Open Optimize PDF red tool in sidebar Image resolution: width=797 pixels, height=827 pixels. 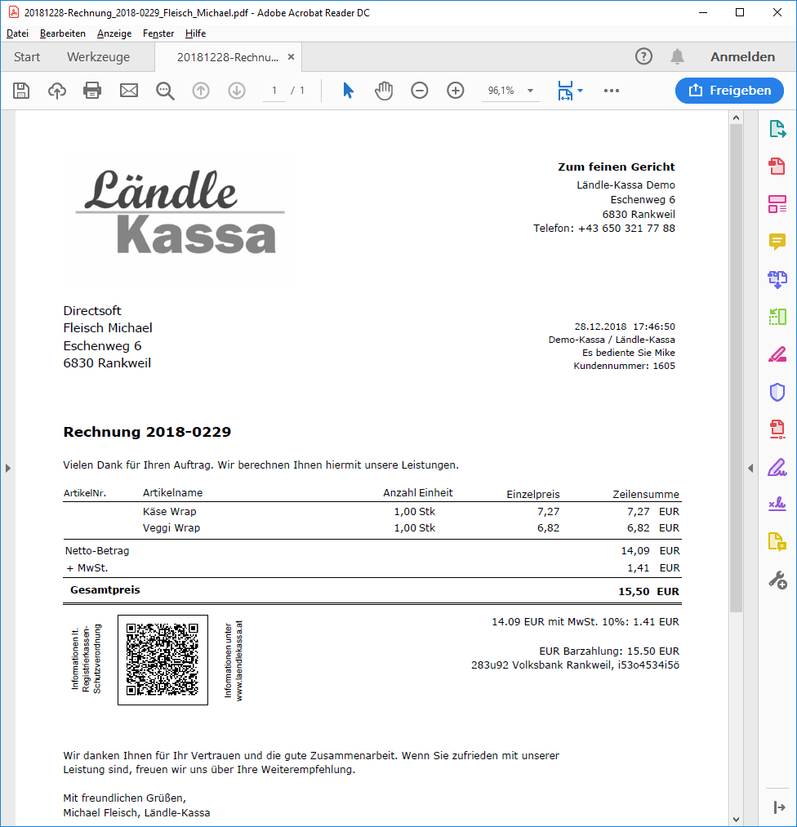777,429
